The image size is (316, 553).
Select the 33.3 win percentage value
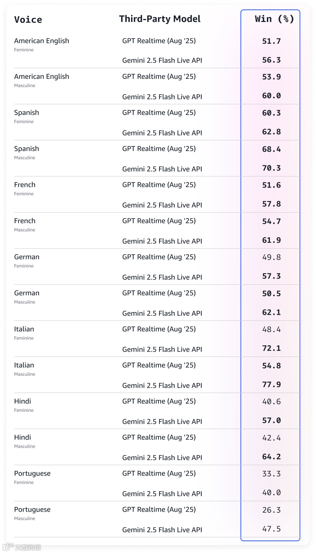[x=271, y=474]
